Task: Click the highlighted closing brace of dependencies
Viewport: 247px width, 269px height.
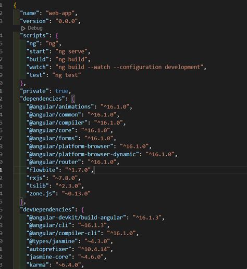Action: (x=21, y=201)
